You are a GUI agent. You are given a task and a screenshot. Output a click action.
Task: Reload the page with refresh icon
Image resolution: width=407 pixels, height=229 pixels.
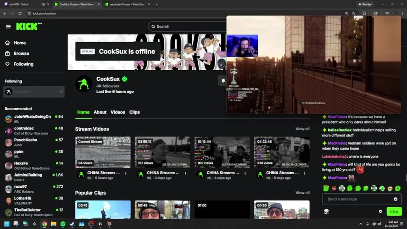20,13
